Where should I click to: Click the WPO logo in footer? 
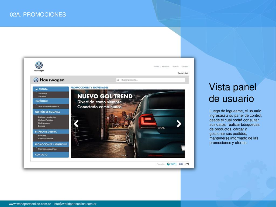[172, 164]
